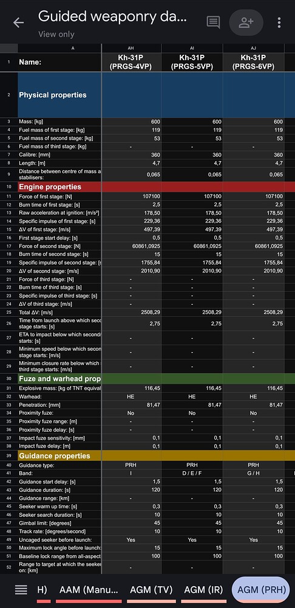Select column header AJ

[253, 48]
